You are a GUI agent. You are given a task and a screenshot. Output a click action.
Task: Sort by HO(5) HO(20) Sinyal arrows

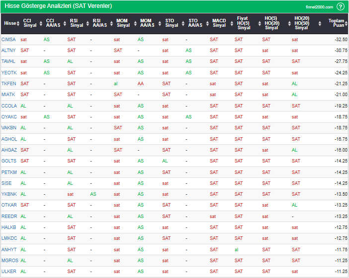coord(289,23)
